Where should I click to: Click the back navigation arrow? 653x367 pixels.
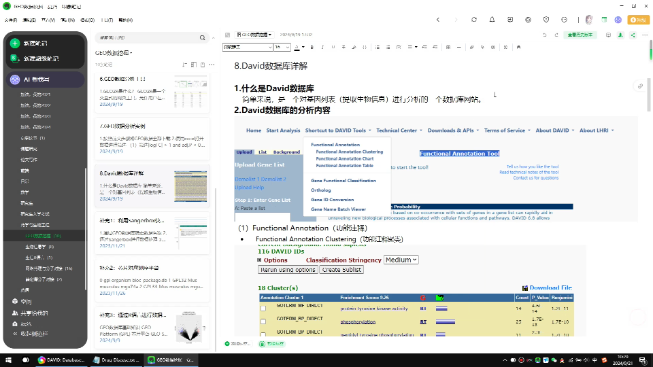[438, 20]
